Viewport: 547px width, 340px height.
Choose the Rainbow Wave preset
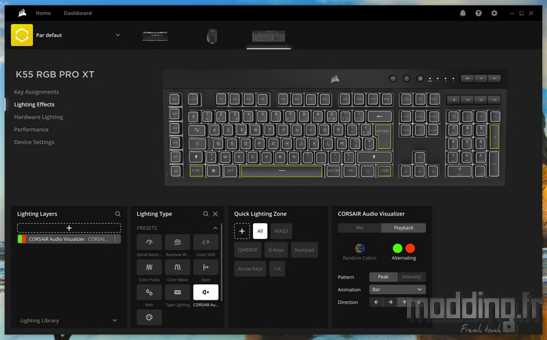(178, 242)
